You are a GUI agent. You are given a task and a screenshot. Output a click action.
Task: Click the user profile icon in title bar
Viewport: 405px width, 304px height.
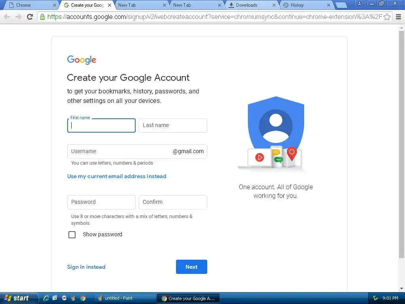[x=359, y=3]
